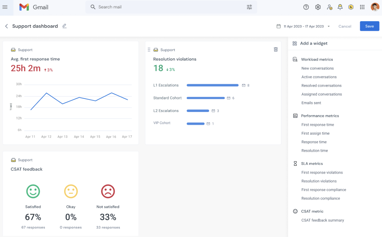Click the Workload metrics heading
This screenshot has width=382, height=237.
(317, 59)
